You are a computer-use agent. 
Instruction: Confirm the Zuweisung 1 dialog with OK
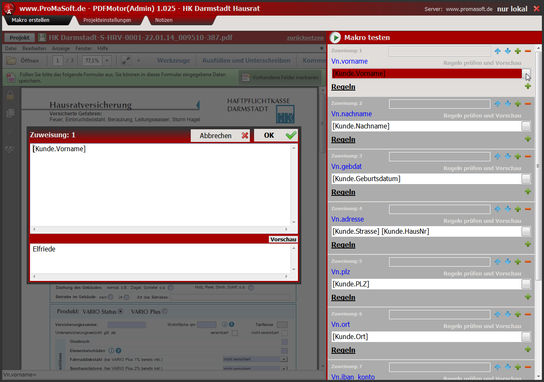pyautogui.click(x=276, y=135)
